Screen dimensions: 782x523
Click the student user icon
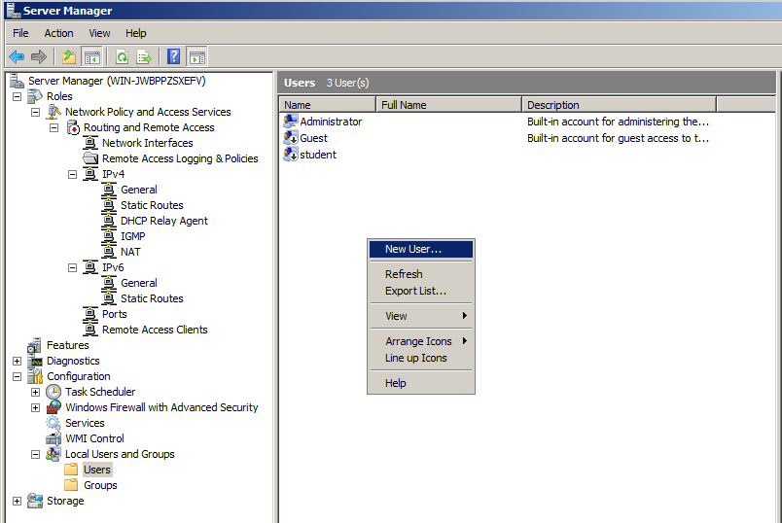tap(290, 154)
